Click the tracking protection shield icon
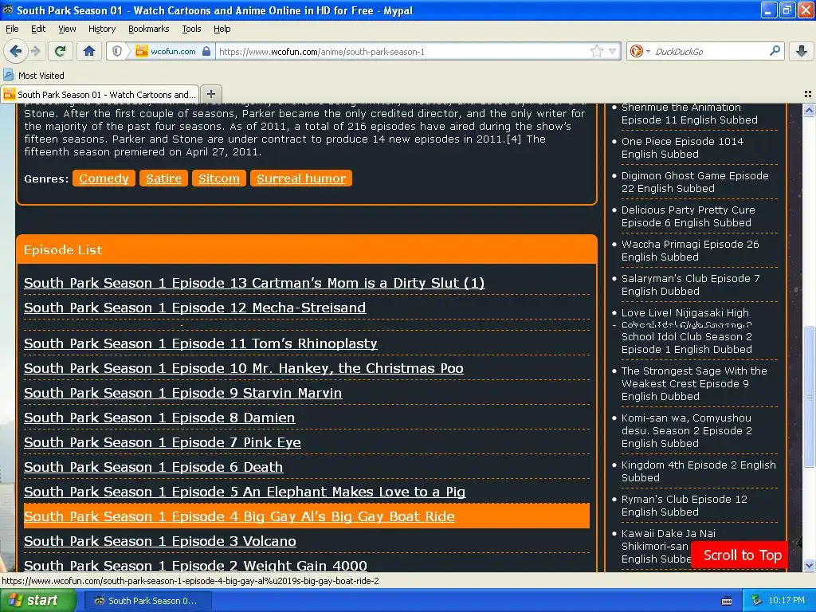This screenshot has width=816, height=612. tap(117, 51)
